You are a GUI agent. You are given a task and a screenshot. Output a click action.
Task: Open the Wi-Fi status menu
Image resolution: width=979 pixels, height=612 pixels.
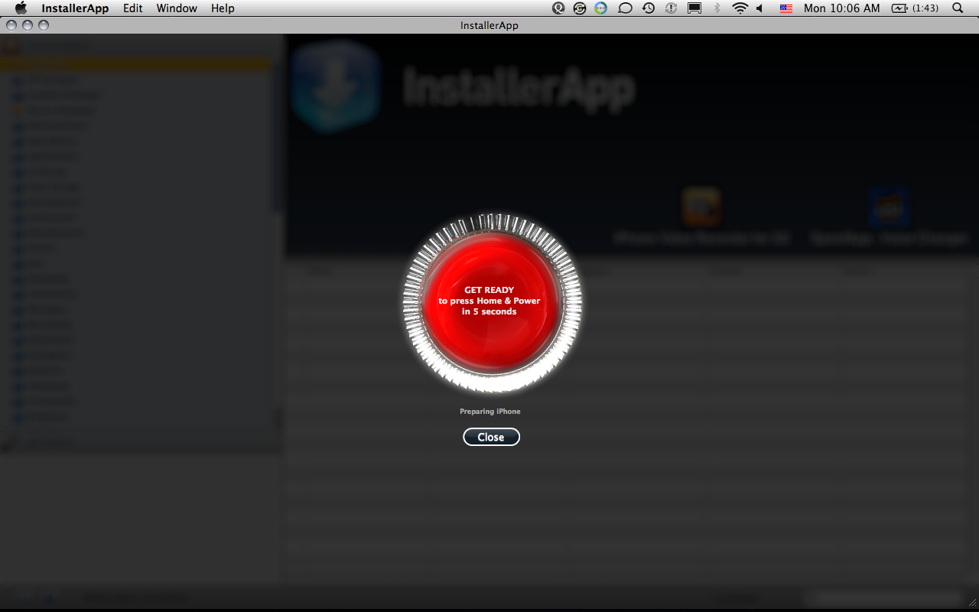click(x=740, y=8)
